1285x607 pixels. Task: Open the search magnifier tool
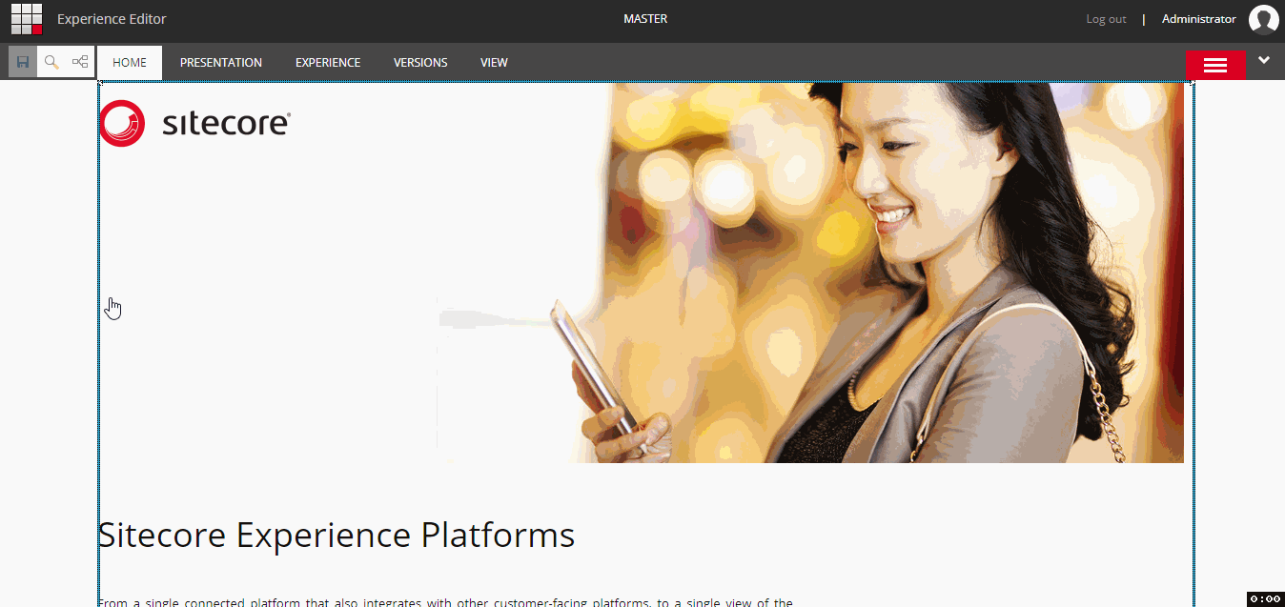[x=51, y=62]
